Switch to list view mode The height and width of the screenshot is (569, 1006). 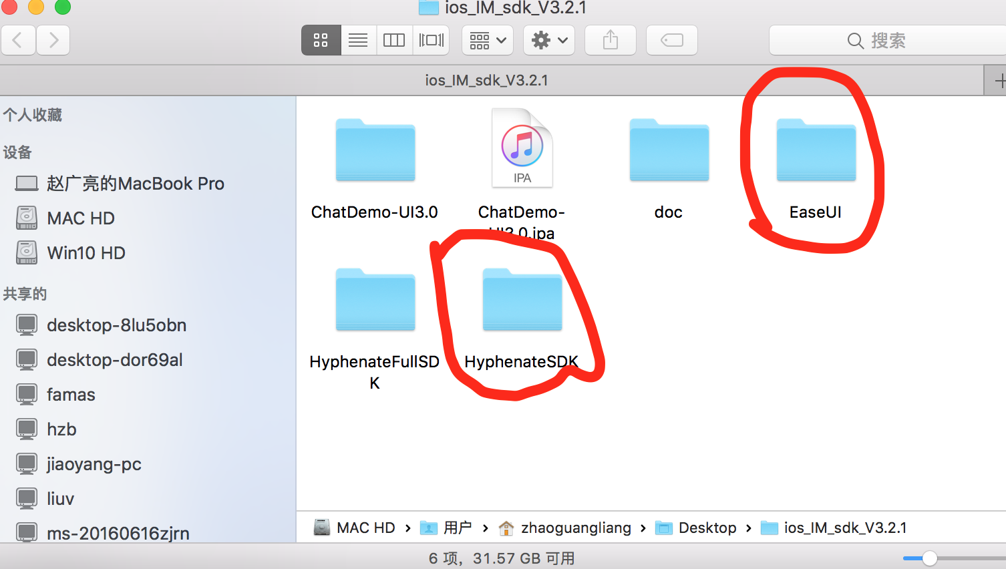(x=358, y=41)
